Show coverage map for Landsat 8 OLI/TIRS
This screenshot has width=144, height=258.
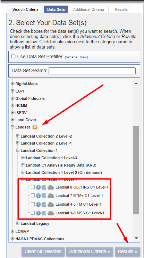click(44, 187)
